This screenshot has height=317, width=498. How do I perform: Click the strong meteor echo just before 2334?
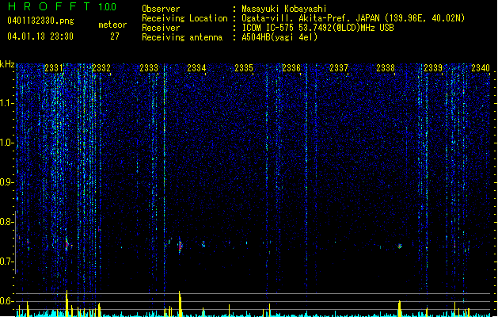(x=180, y=245)
